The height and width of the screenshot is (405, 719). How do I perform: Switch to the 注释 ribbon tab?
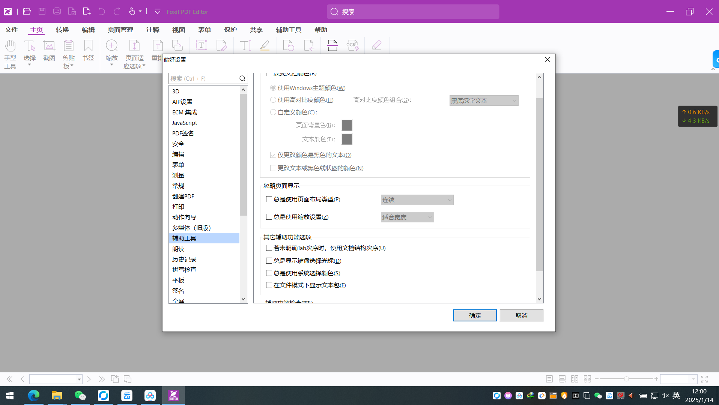(x=153, y=30)
